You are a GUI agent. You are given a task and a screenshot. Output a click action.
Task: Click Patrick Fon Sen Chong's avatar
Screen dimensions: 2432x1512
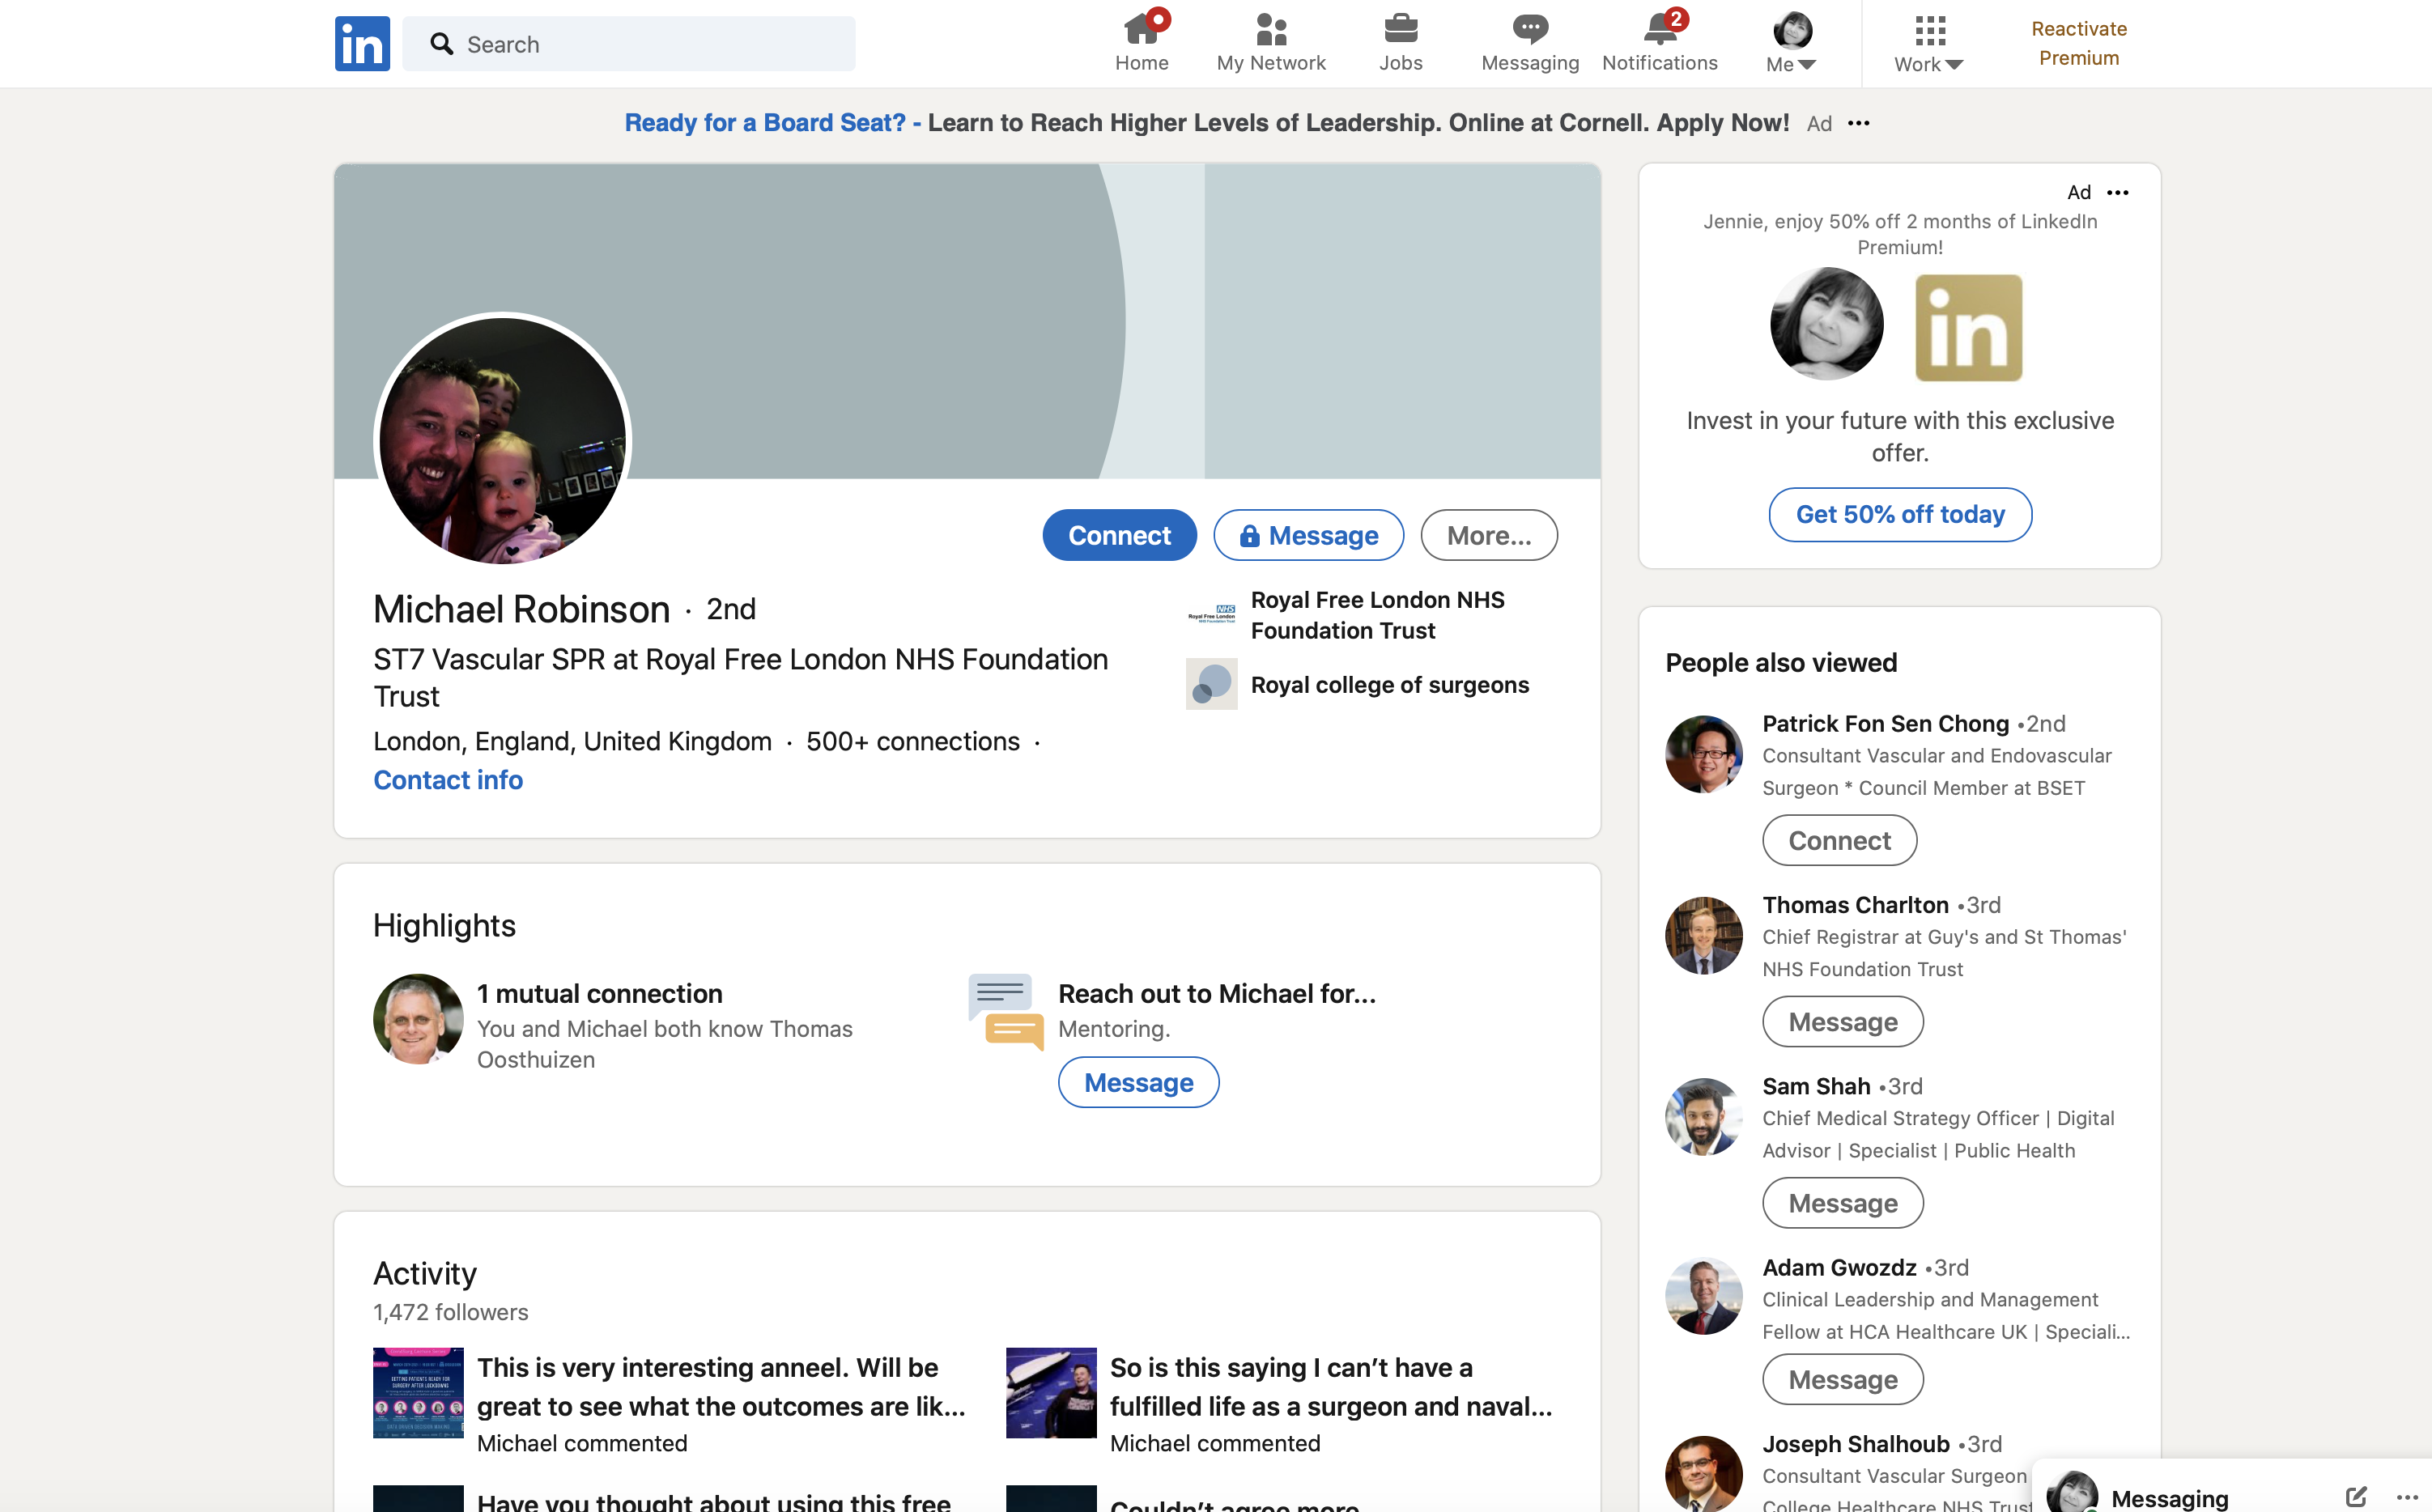[1704, 754]
